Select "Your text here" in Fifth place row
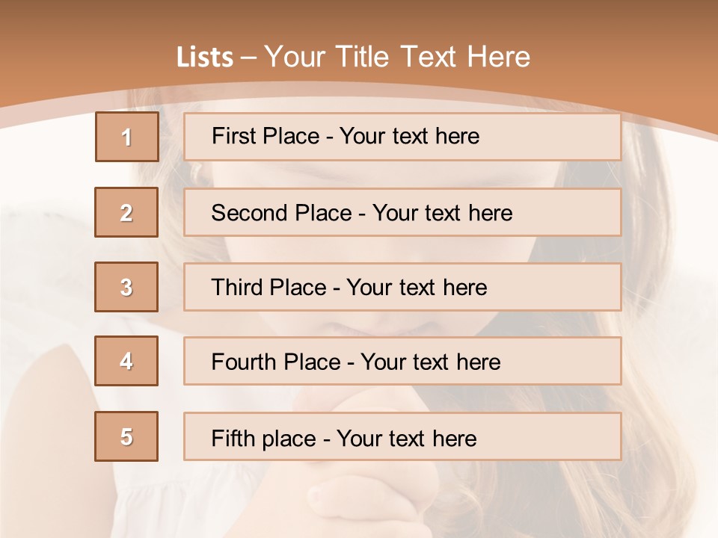 tap(406, 438)
